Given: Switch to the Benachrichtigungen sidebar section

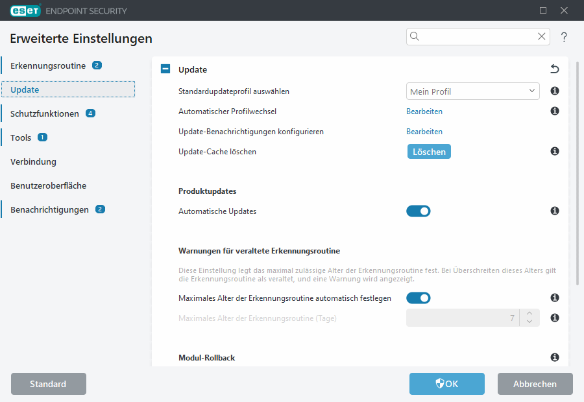Looking at the screenshot, I should pos(49,209).
